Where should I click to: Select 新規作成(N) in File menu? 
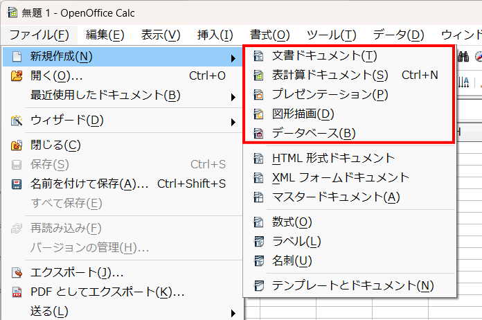[123, 57]
